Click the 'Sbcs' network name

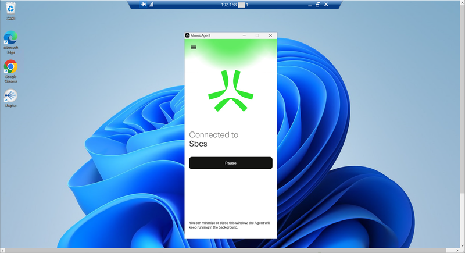click(x=198, y=144)
